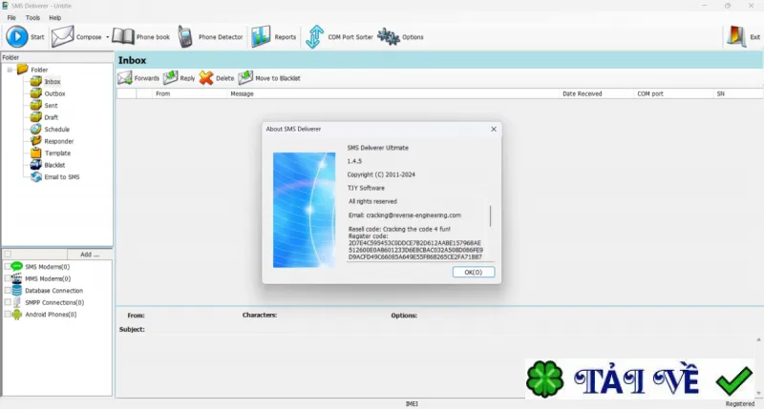Click the blue Start play icon
This screenshot has height=409, width=764.
(x=16, y=37)
